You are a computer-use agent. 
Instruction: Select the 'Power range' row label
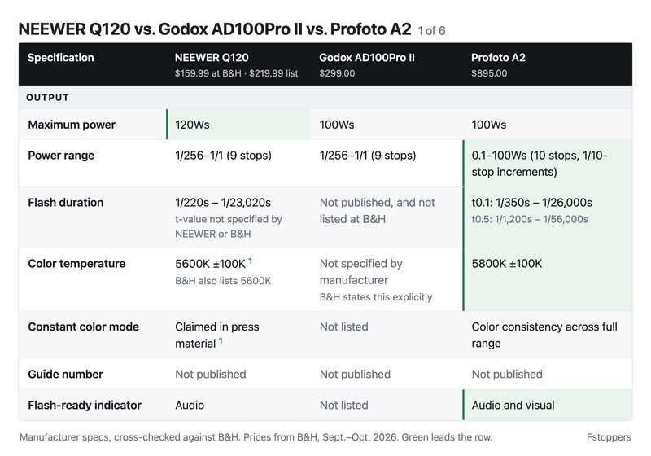61,156
